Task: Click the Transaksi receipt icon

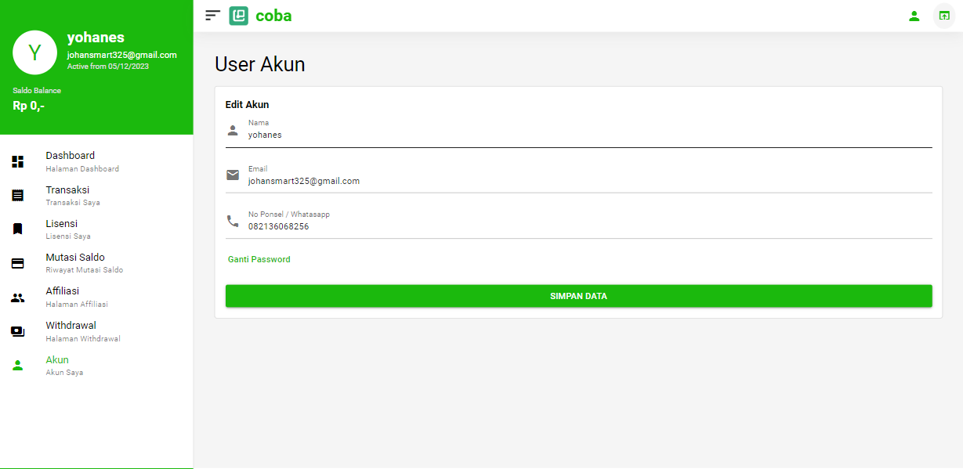Action: [x=18, y=196]
